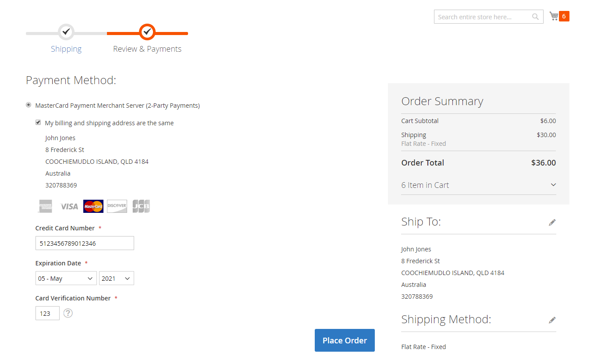
Task: Click the MasterCard logo icon
Action: [93, 206]
